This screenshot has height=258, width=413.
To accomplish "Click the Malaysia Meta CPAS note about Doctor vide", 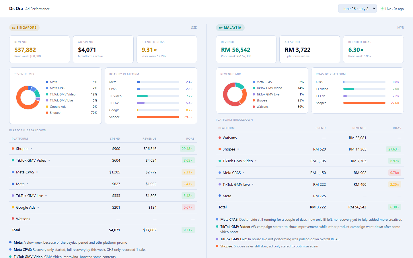I will click(311, 220).
